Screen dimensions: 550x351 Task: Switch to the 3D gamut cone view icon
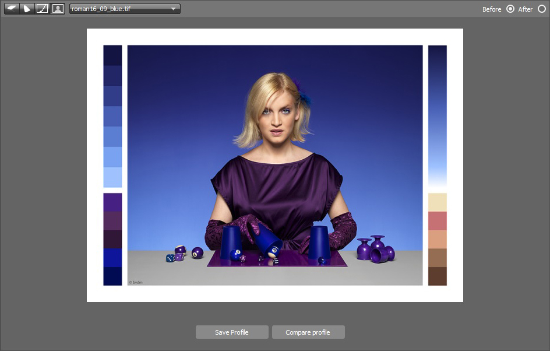tap(27, 9)
